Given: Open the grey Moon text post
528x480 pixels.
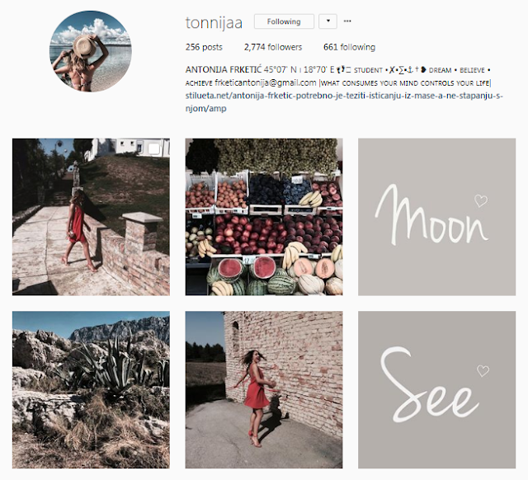Looking at the screenshot, I should (x=436, y=217).
